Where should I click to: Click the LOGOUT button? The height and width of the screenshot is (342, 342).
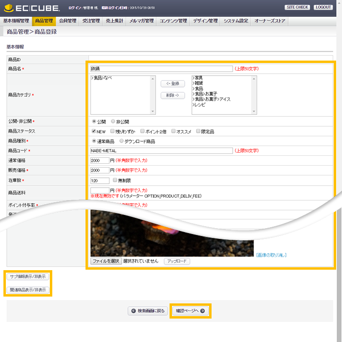(x=323, y=7)
